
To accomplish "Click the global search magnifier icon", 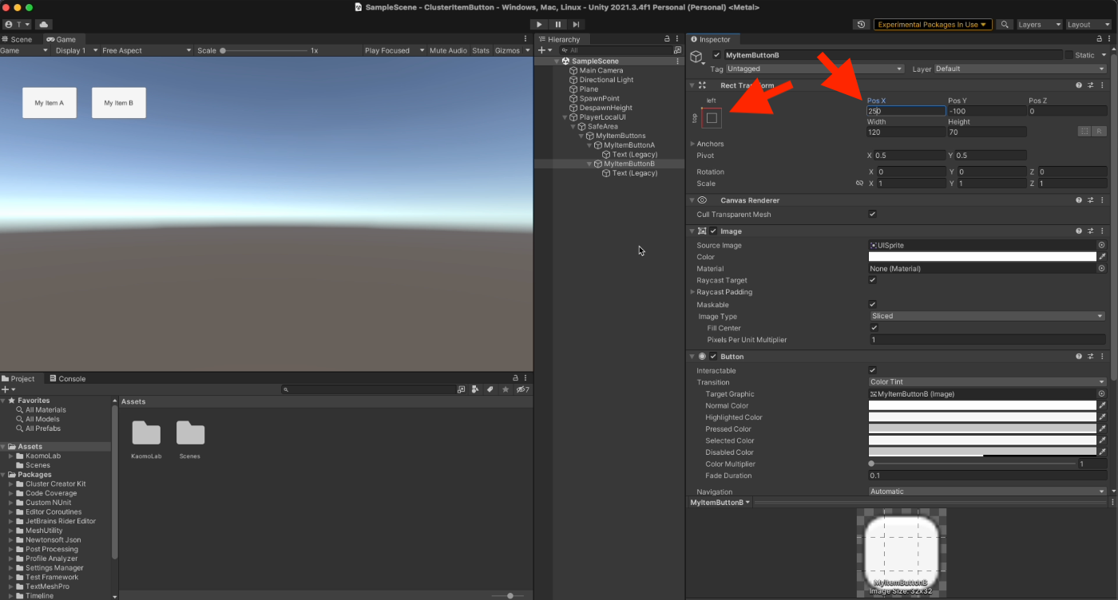I will click(x=1005, y=25).
